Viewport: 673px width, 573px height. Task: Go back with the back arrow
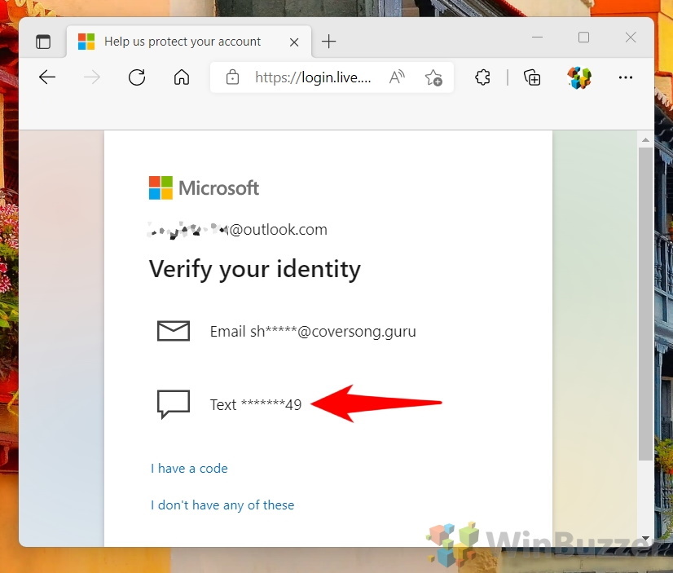47,77
